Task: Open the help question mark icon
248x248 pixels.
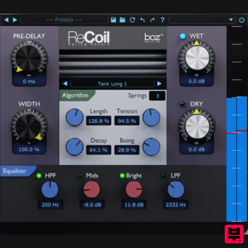Action: coord(162,20)
